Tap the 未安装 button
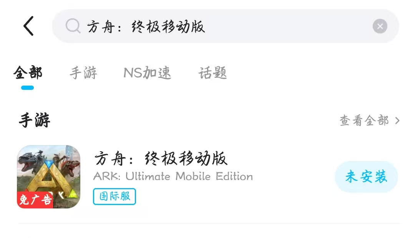415x238 pixels. (x=366, y=176)
